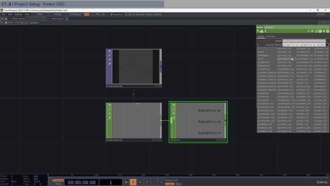Click the Channel Names input field

(x=304, y=45)
